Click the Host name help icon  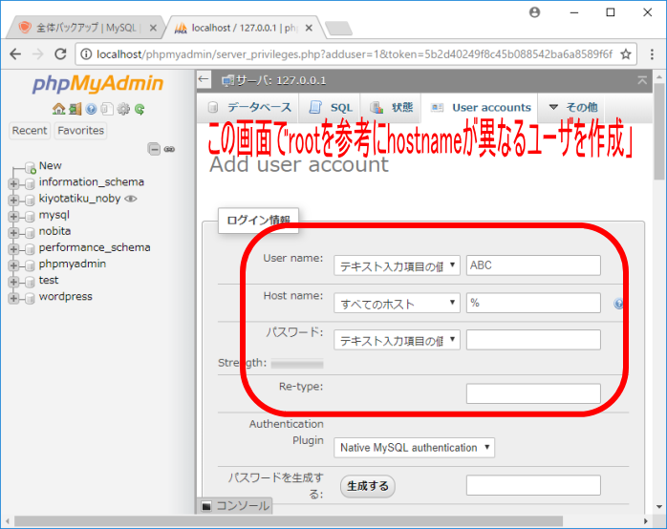point(618,304)
